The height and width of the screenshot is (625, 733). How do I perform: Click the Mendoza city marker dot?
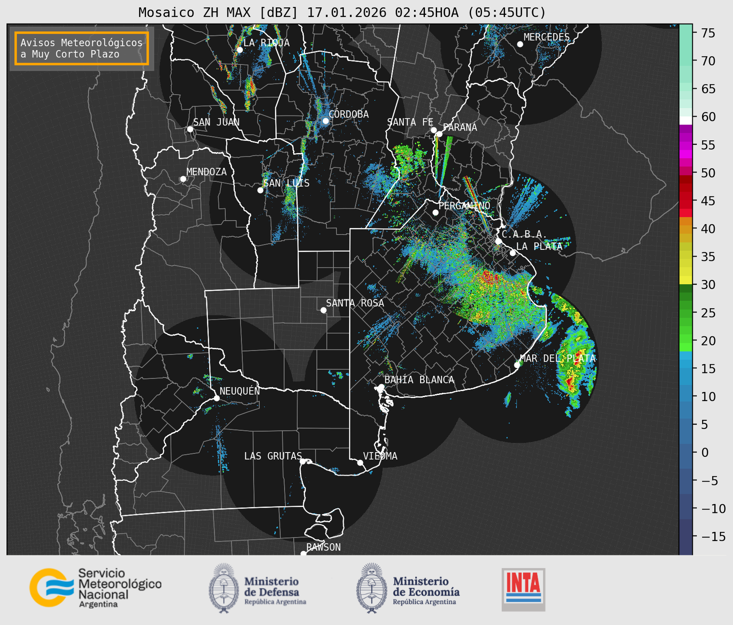183,179
